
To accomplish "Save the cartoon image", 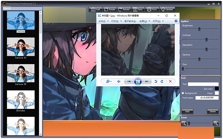I will (138, 9).
